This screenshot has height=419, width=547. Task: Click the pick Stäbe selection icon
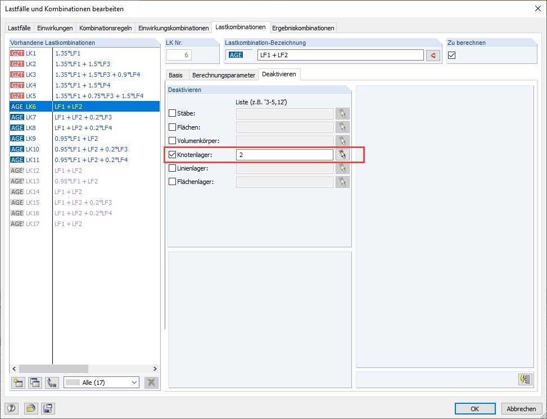342,113
